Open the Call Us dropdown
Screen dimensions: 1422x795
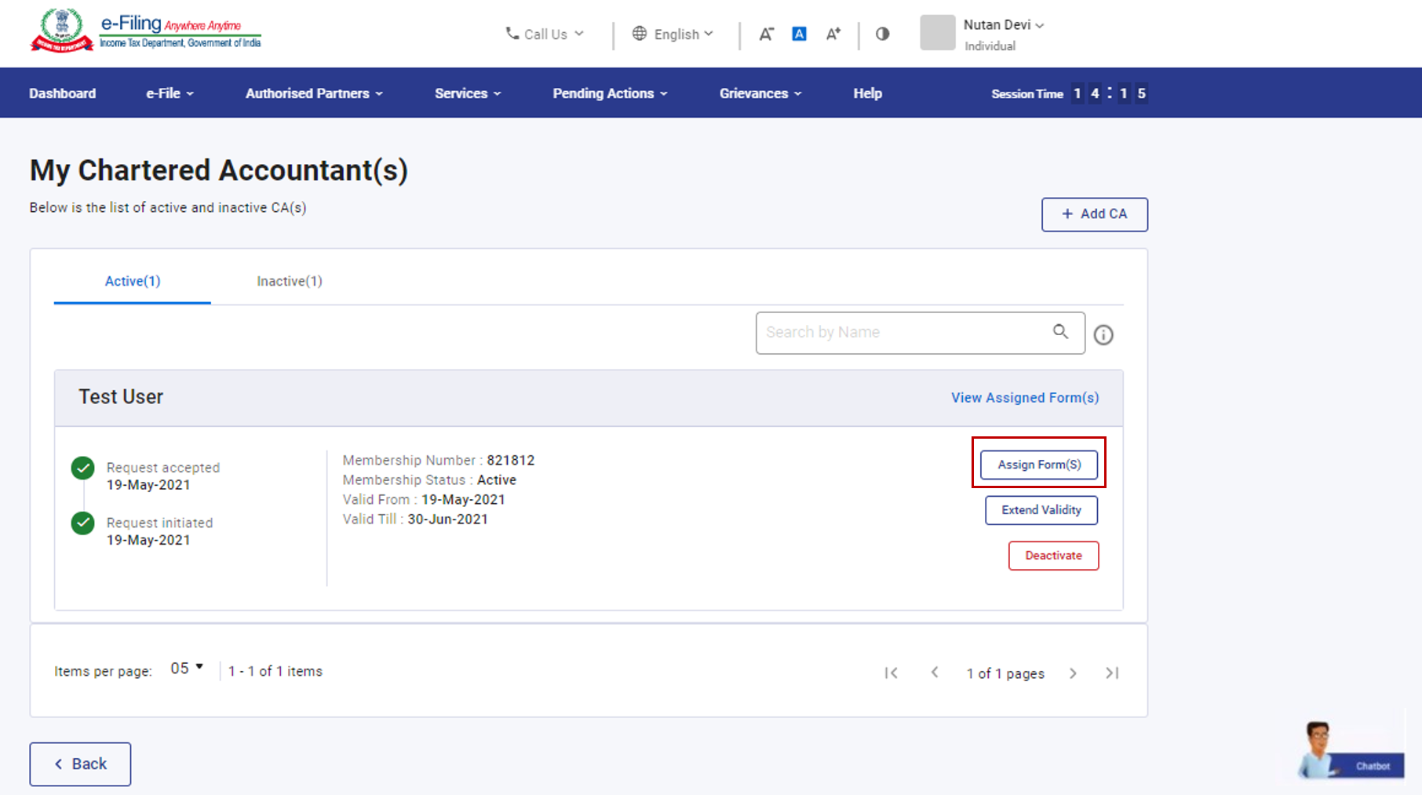tap(545, 34)
